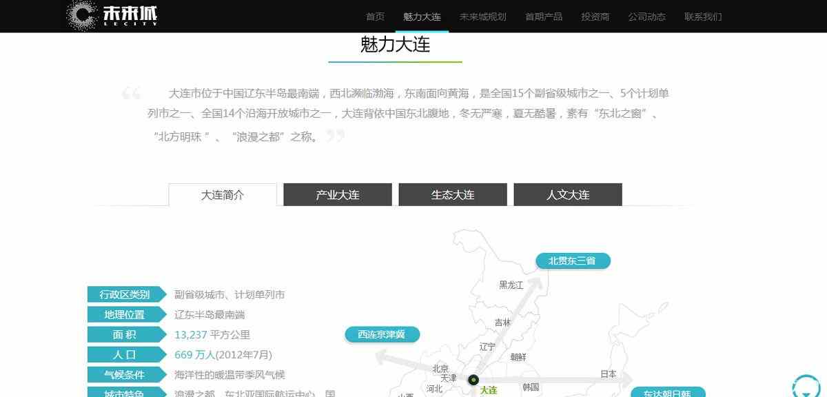Open the 首期产品 page
The height and width of the screenshot is (397, 827).
click(543, 17)
